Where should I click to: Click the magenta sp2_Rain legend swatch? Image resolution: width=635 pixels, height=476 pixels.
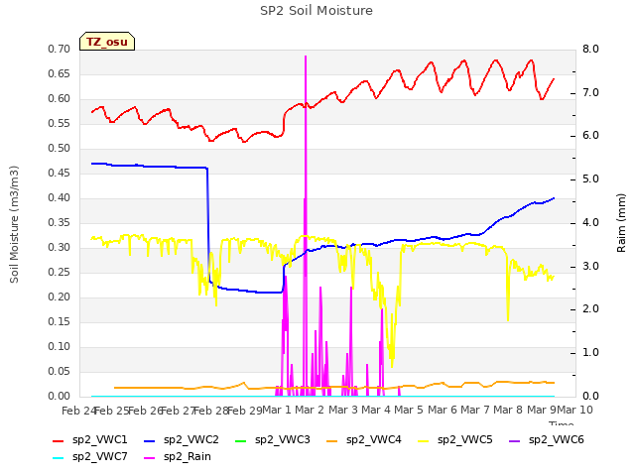(x=150, y=458)
